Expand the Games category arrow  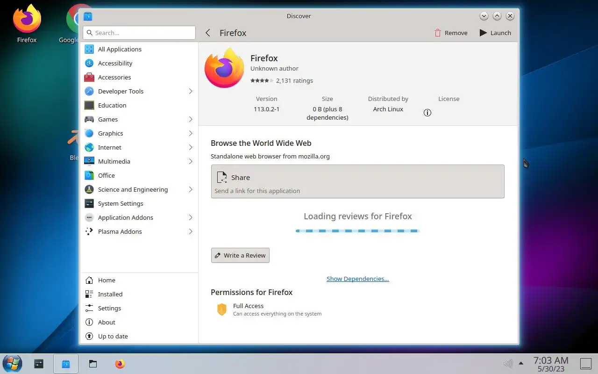coord(191,119)
